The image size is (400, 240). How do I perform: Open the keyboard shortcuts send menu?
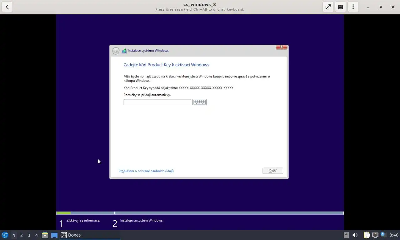[x=341, y=7]
